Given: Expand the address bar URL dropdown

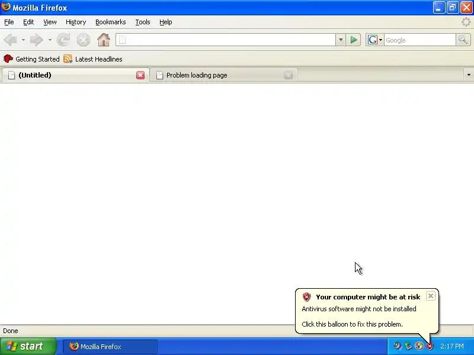Looking at the screenshot, I should click(341, 40).
